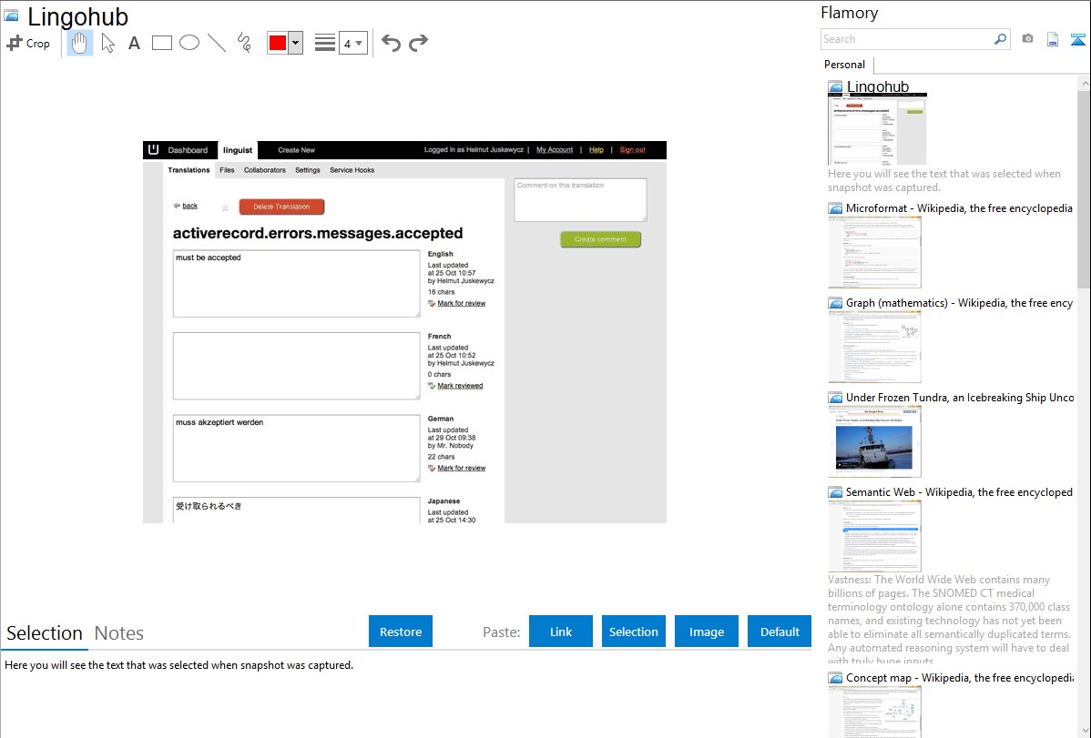Redo the last undone edit
The height and width of the screenshot is (738, 1091).
[418, 43]
